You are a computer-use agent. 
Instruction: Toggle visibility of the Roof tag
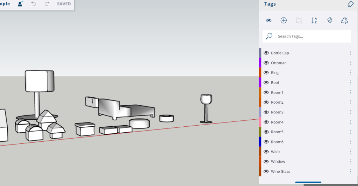pos(266,83)
